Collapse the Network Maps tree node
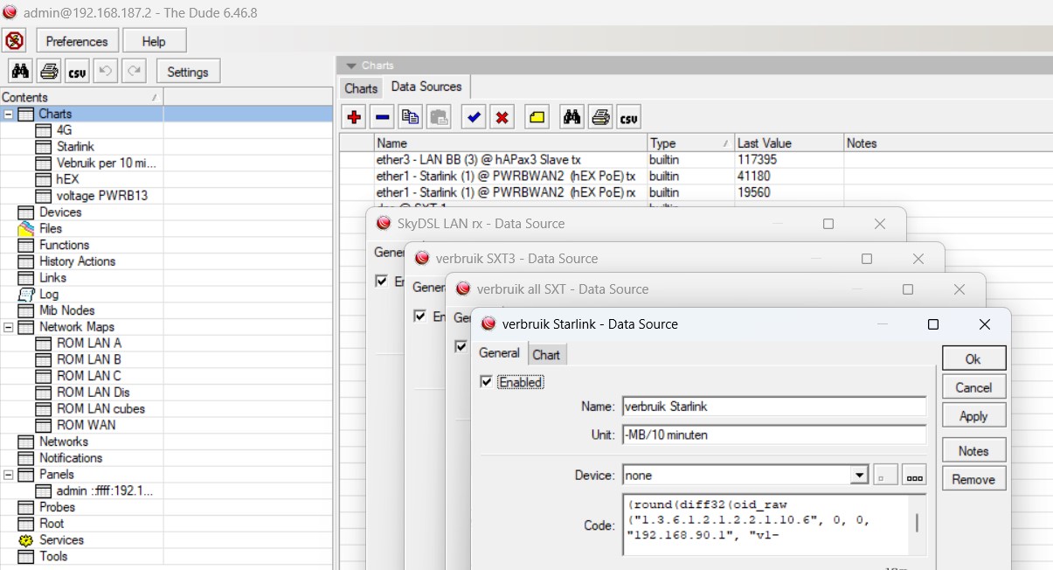The width and height of the screenshot is (1053, 570). tap(9, 327)
